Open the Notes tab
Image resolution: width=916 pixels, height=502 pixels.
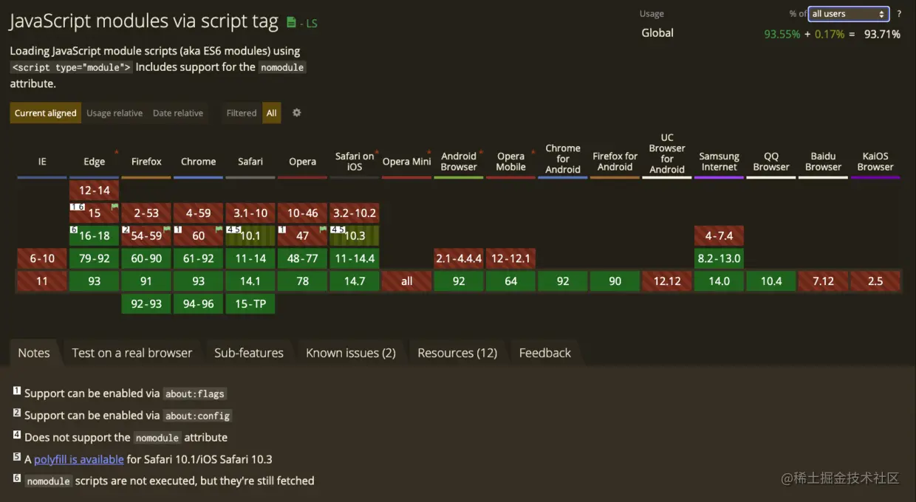pyautogui.click(x=34, y=353)
